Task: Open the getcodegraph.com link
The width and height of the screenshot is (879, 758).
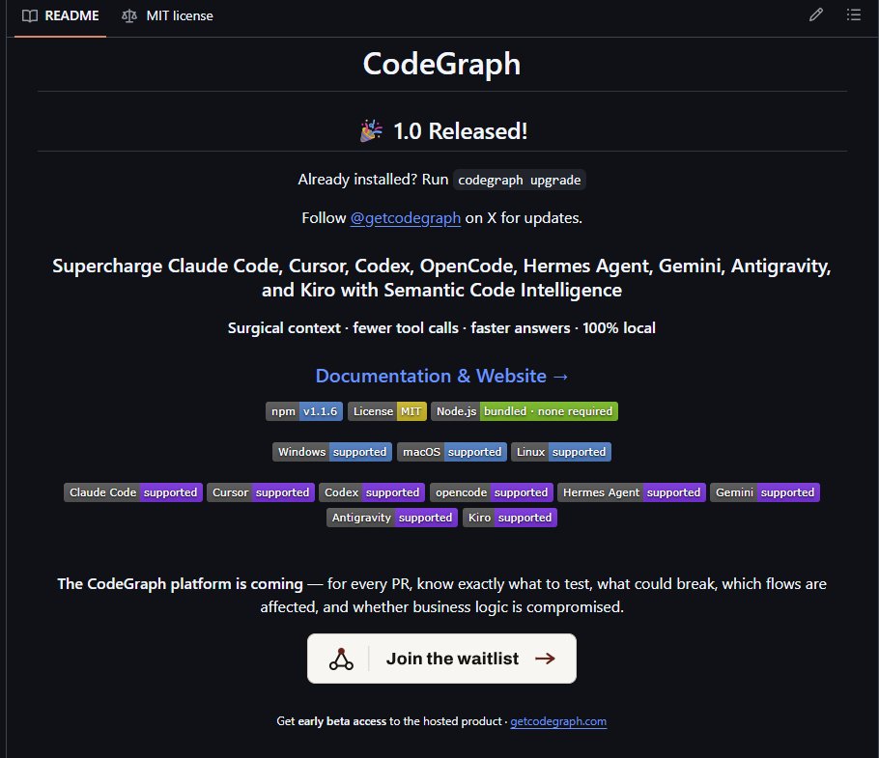Action: (x=558, y=721)
